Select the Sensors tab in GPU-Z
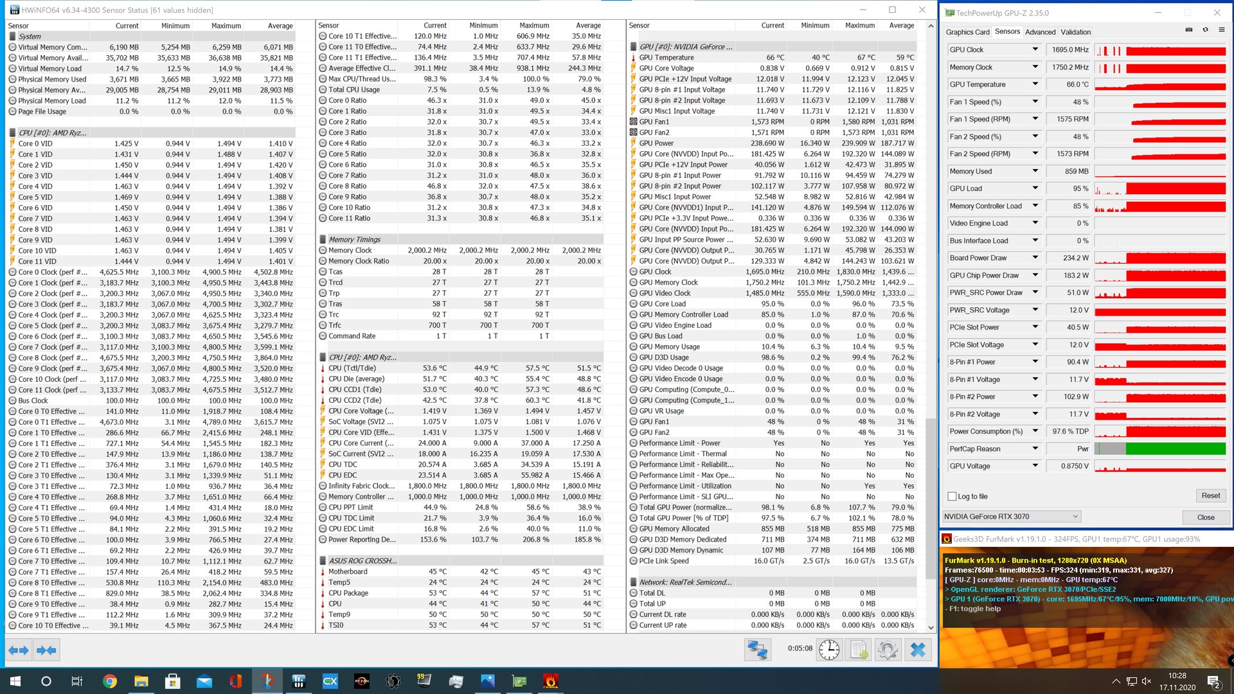Viewport: 1234px width, 694px height. coord(1007,31)
